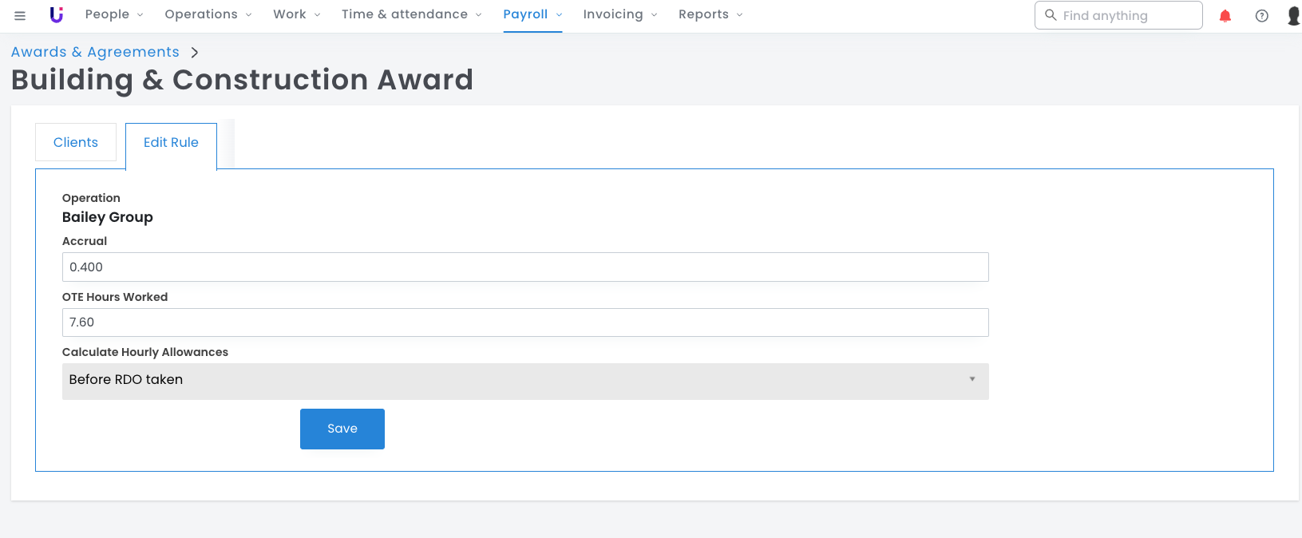The image size is (1302, 538).
Task: Expand the People menu
Action: tap(113, 15)
